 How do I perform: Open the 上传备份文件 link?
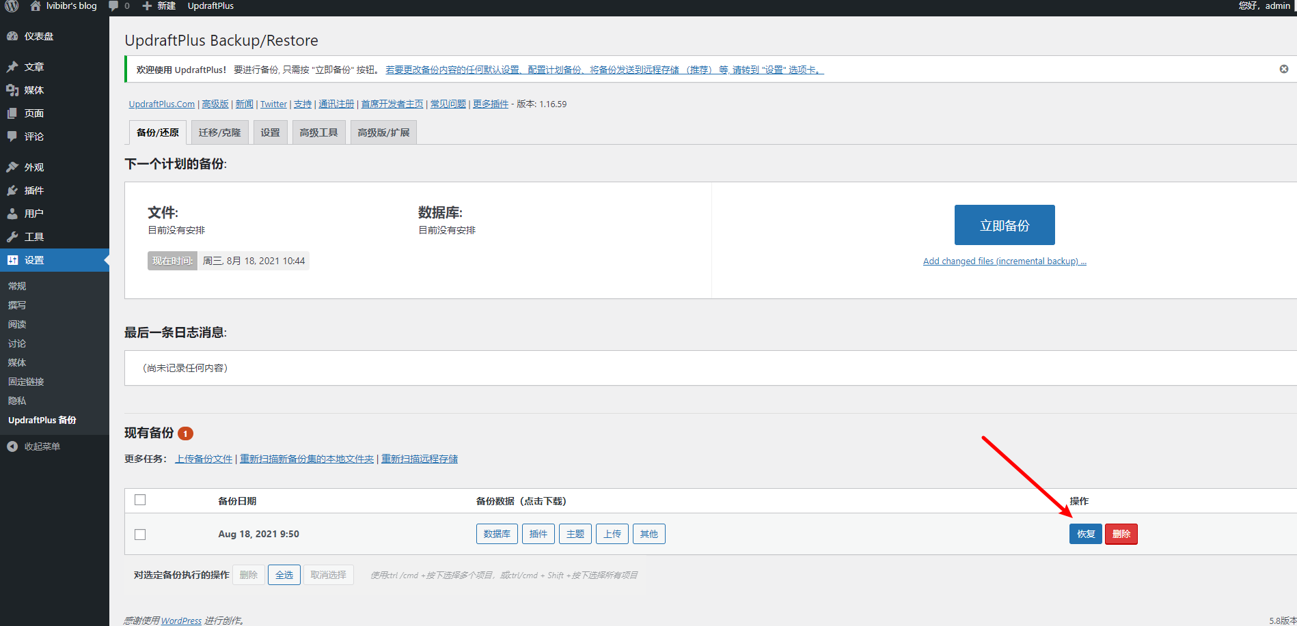pyautogui.click(x=204, y=459)
